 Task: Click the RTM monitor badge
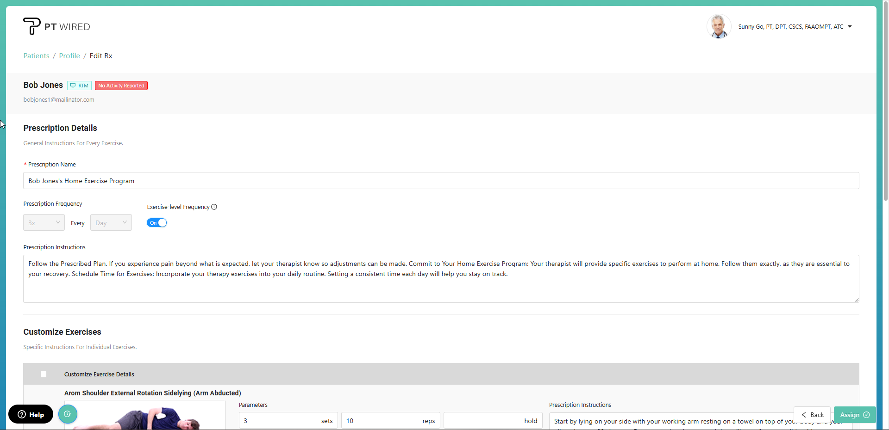[x=79, y=86]
